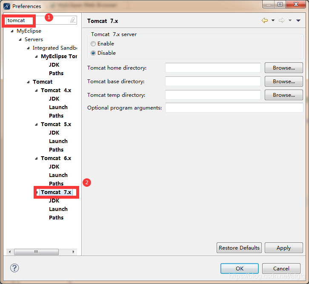Click the Tomcat base directory field
This screenshot has width=309, height=284.
click(213, 82)
